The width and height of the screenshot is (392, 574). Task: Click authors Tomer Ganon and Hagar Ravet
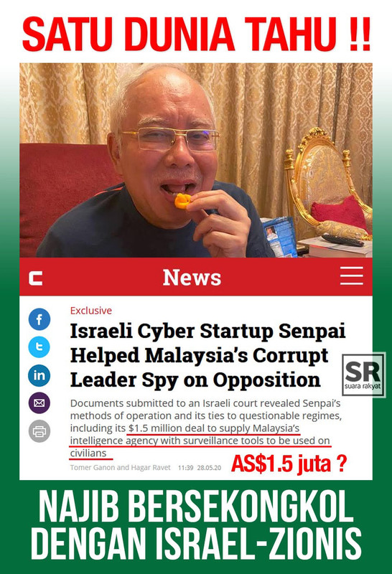coord(120,468)
